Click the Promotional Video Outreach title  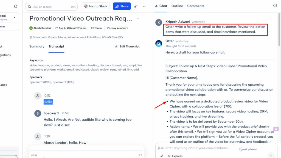coord(81,18)
